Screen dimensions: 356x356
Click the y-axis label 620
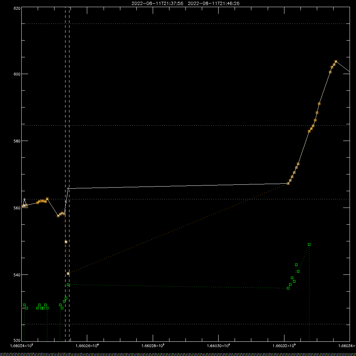17,8
